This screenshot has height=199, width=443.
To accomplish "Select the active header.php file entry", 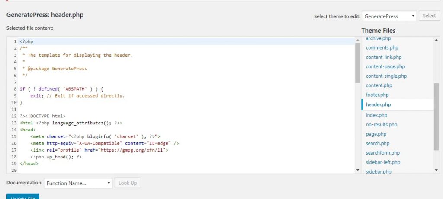I will pyautogui.click(x=378, y=104).
